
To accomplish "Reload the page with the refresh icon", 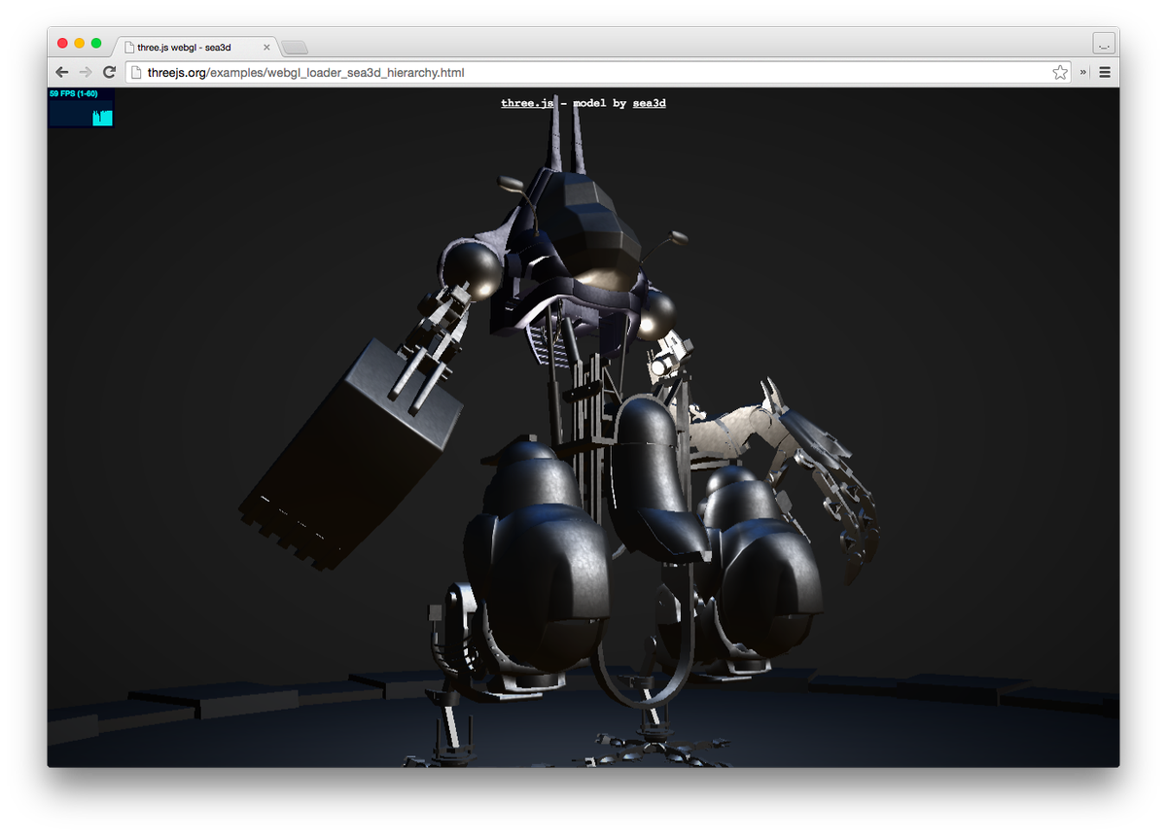I will point(109,71).
